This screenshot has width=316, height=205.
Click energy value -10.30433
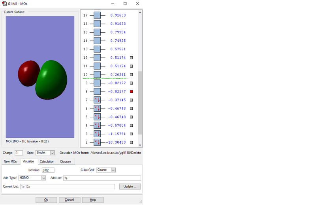[116, 142]
